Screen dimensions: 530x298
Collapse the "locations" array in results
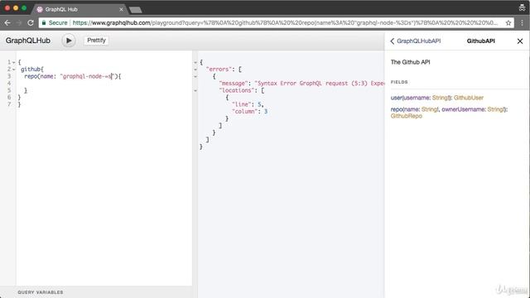[195, 91]
